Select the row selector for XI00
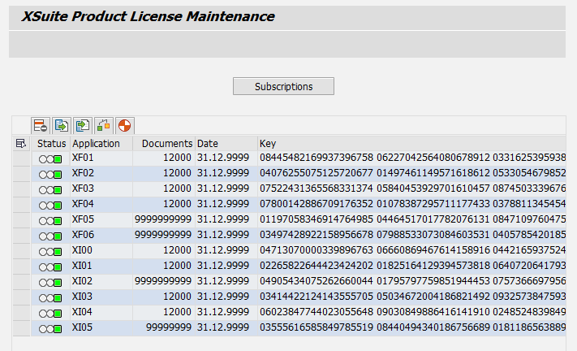Image resolution: width=577 pixels, height=351 pixels. pyautogui.click(x=21, y=251)
